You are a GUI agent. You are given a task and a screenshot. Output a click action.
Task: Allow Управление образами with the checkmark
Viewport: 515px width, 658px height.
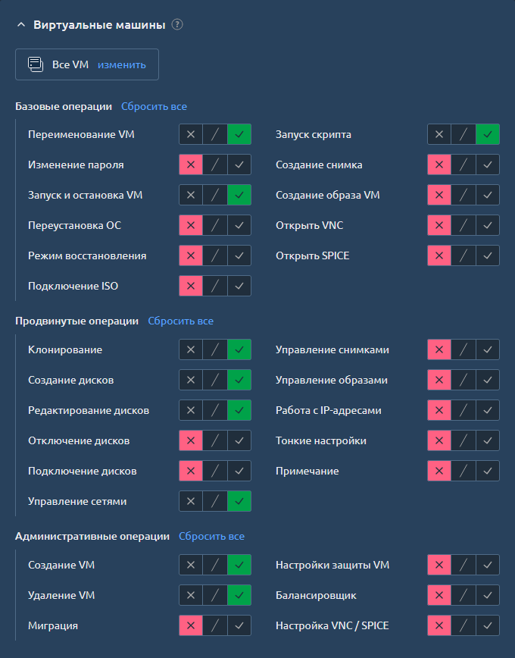(x=487, y=380)
